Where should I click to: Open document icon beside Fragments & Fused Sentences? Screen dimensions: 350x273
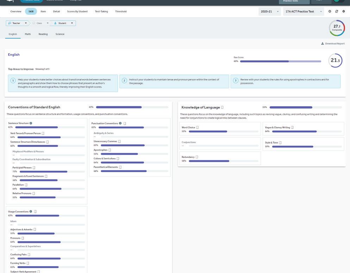coord(46,176)
